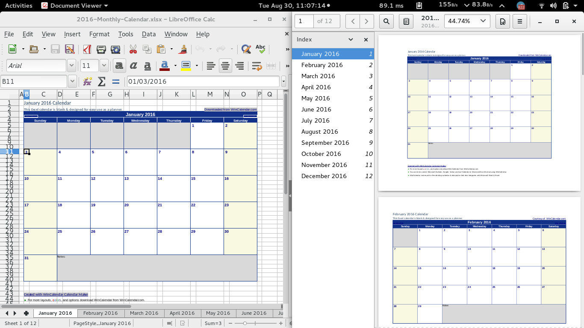Switch to the March 2016 sheet tab
The height and width of the screenshot is (328, 584).
click(x=144, y=313)
